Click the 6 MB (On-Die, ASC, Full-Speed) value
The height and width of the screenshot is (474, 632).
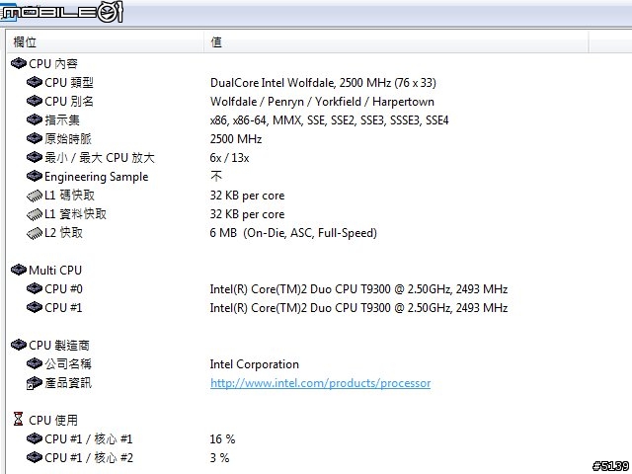pos(293,233)
